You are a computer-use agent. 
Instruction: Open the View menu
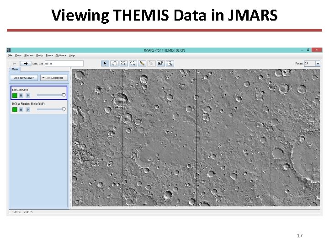tap(18, 55)
